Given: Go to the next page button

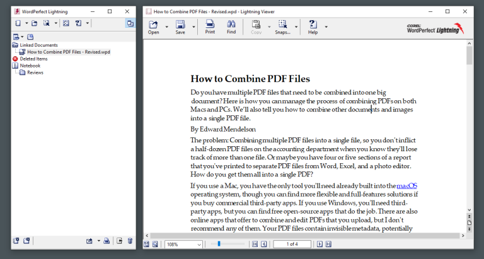Looking at the screenshot, I should tap(320, 244).
